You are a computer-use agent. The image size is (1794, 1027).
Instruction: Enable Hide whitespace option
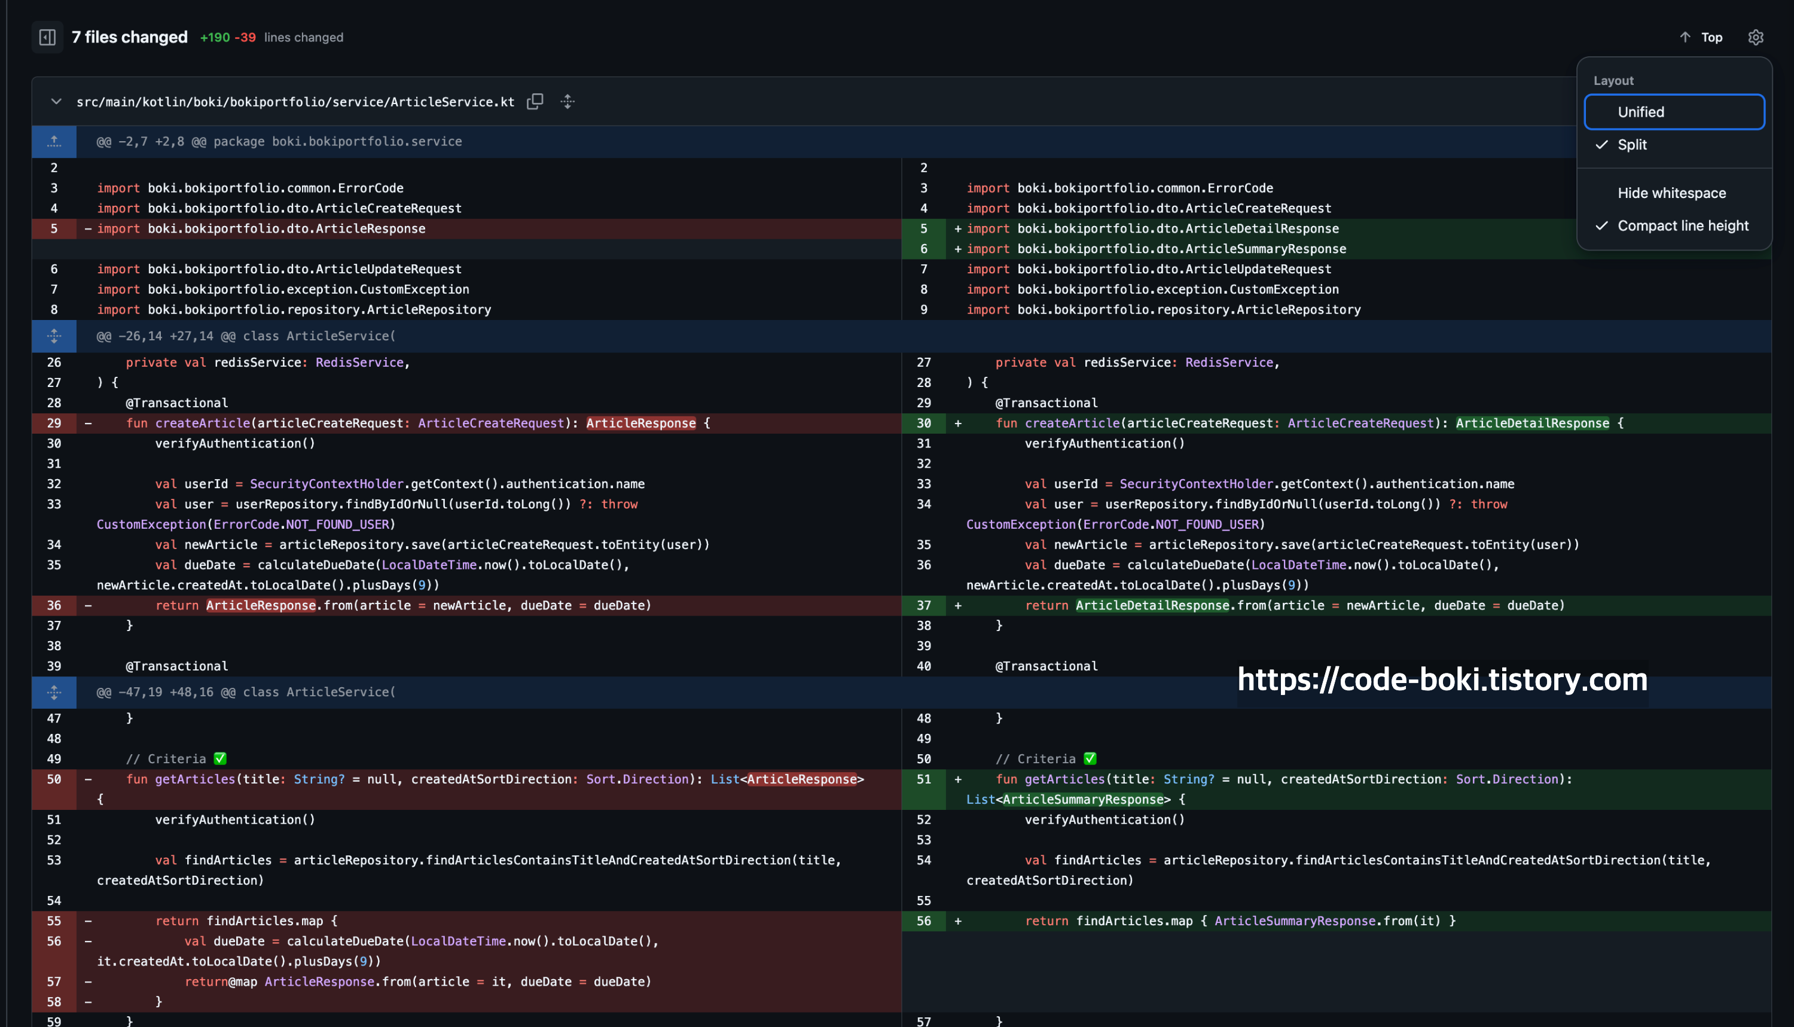tap(1671, 193)
